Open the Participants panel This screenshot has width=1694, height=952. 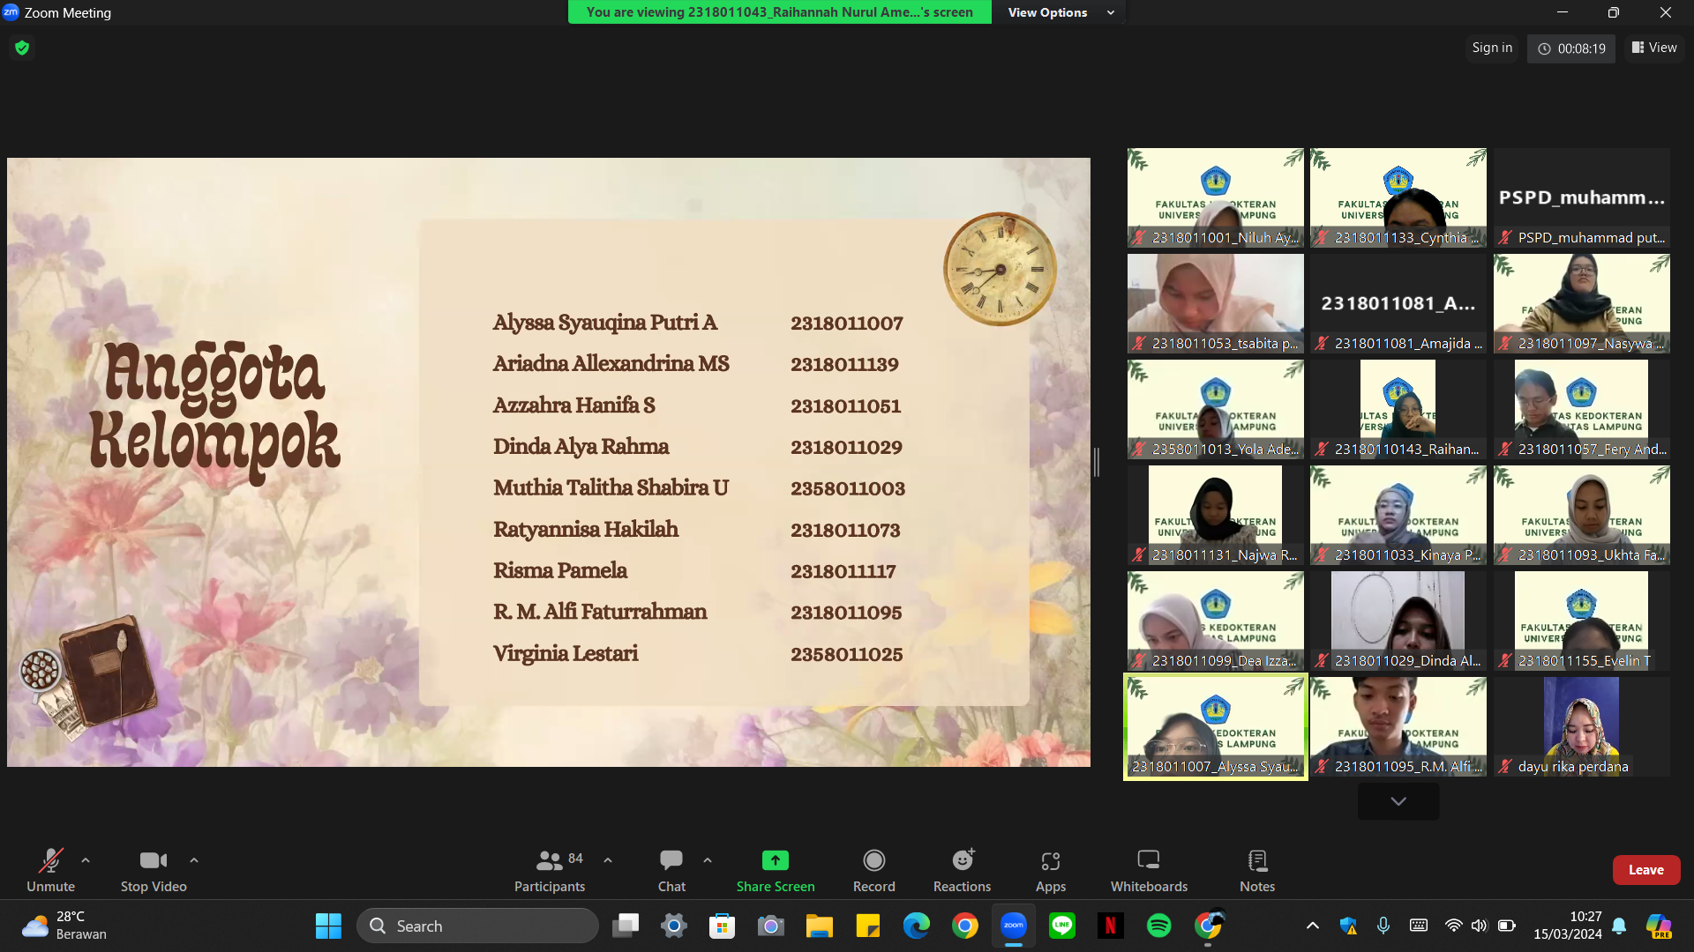(550, 869)
